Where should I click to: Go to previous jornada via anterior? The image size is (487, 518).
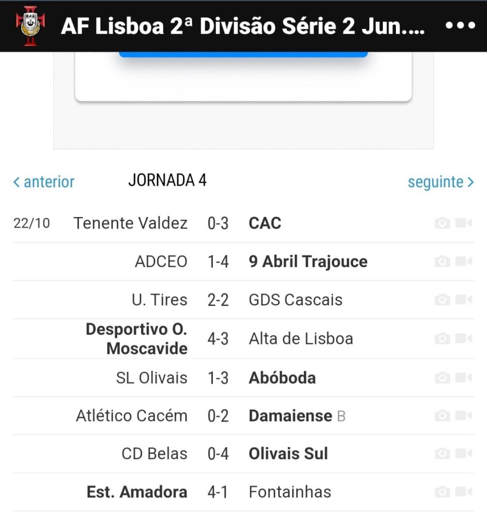pos(44,182)
